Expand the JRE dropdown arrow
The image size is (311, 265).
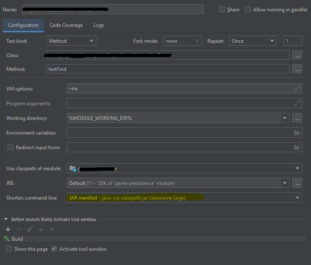coord(285,183)
